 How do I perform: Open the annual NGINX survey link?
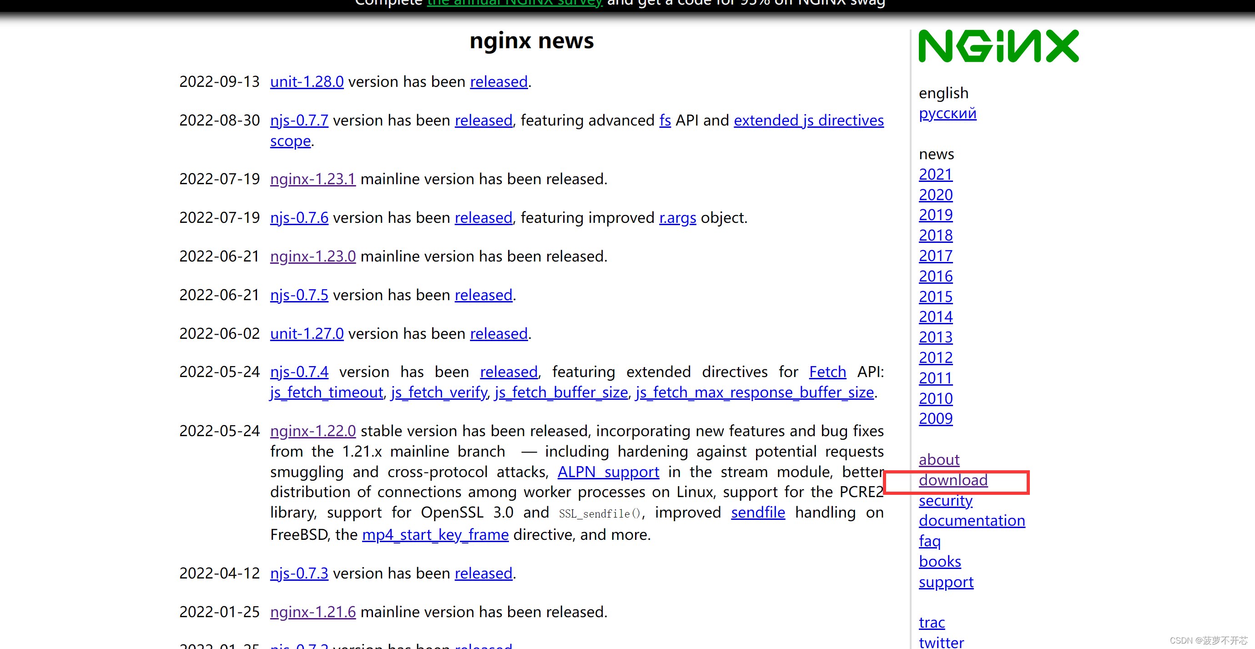point(514,3)
